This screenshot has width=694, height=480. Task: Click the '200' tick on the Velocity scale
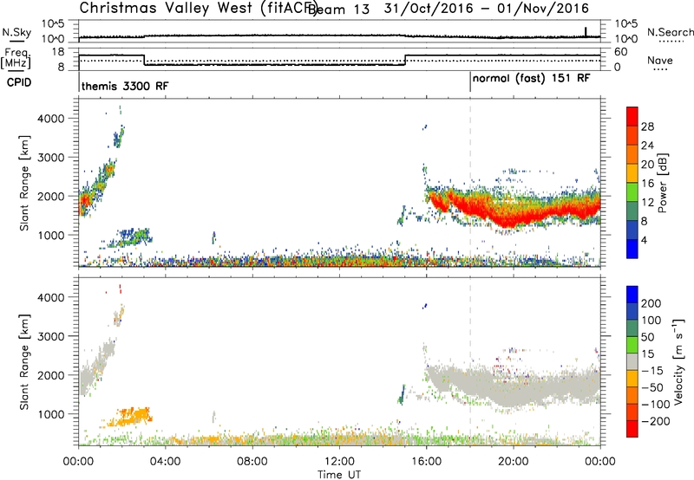coord(651,303)
